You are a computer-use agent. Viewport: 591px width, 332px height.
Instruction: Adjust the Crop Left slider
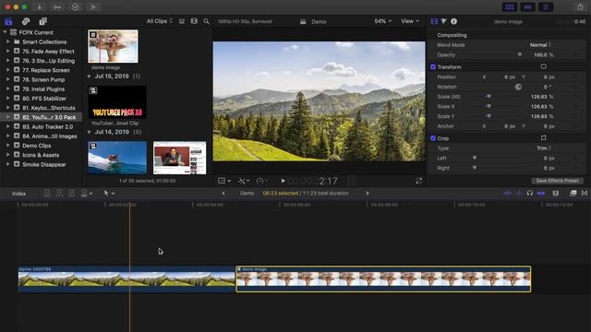(475, 158)
